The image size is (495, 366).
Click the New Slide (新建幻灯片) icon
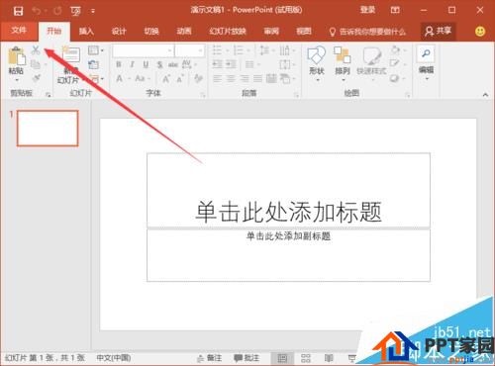pyautogui.click(x=71, y=54)
